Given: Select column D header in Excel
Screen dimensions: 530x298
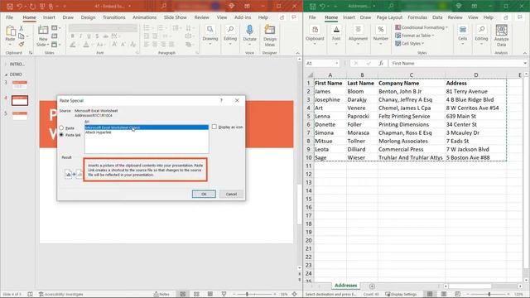Looking at the screenshot, I should pyautogui.click(x=476, y=75).
